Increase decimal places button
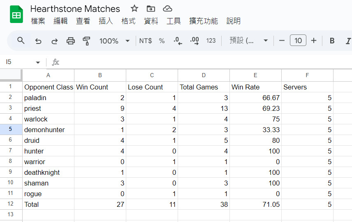Screen dimensions: 352x222 195,41
